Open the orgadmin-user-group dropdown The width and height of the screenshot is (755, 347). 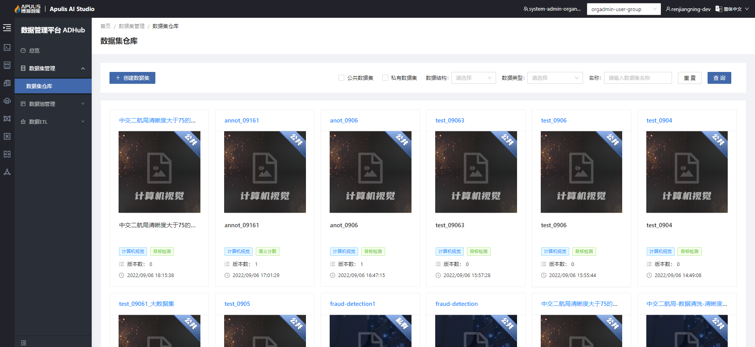pyautogui.click(x=624, y=9)
